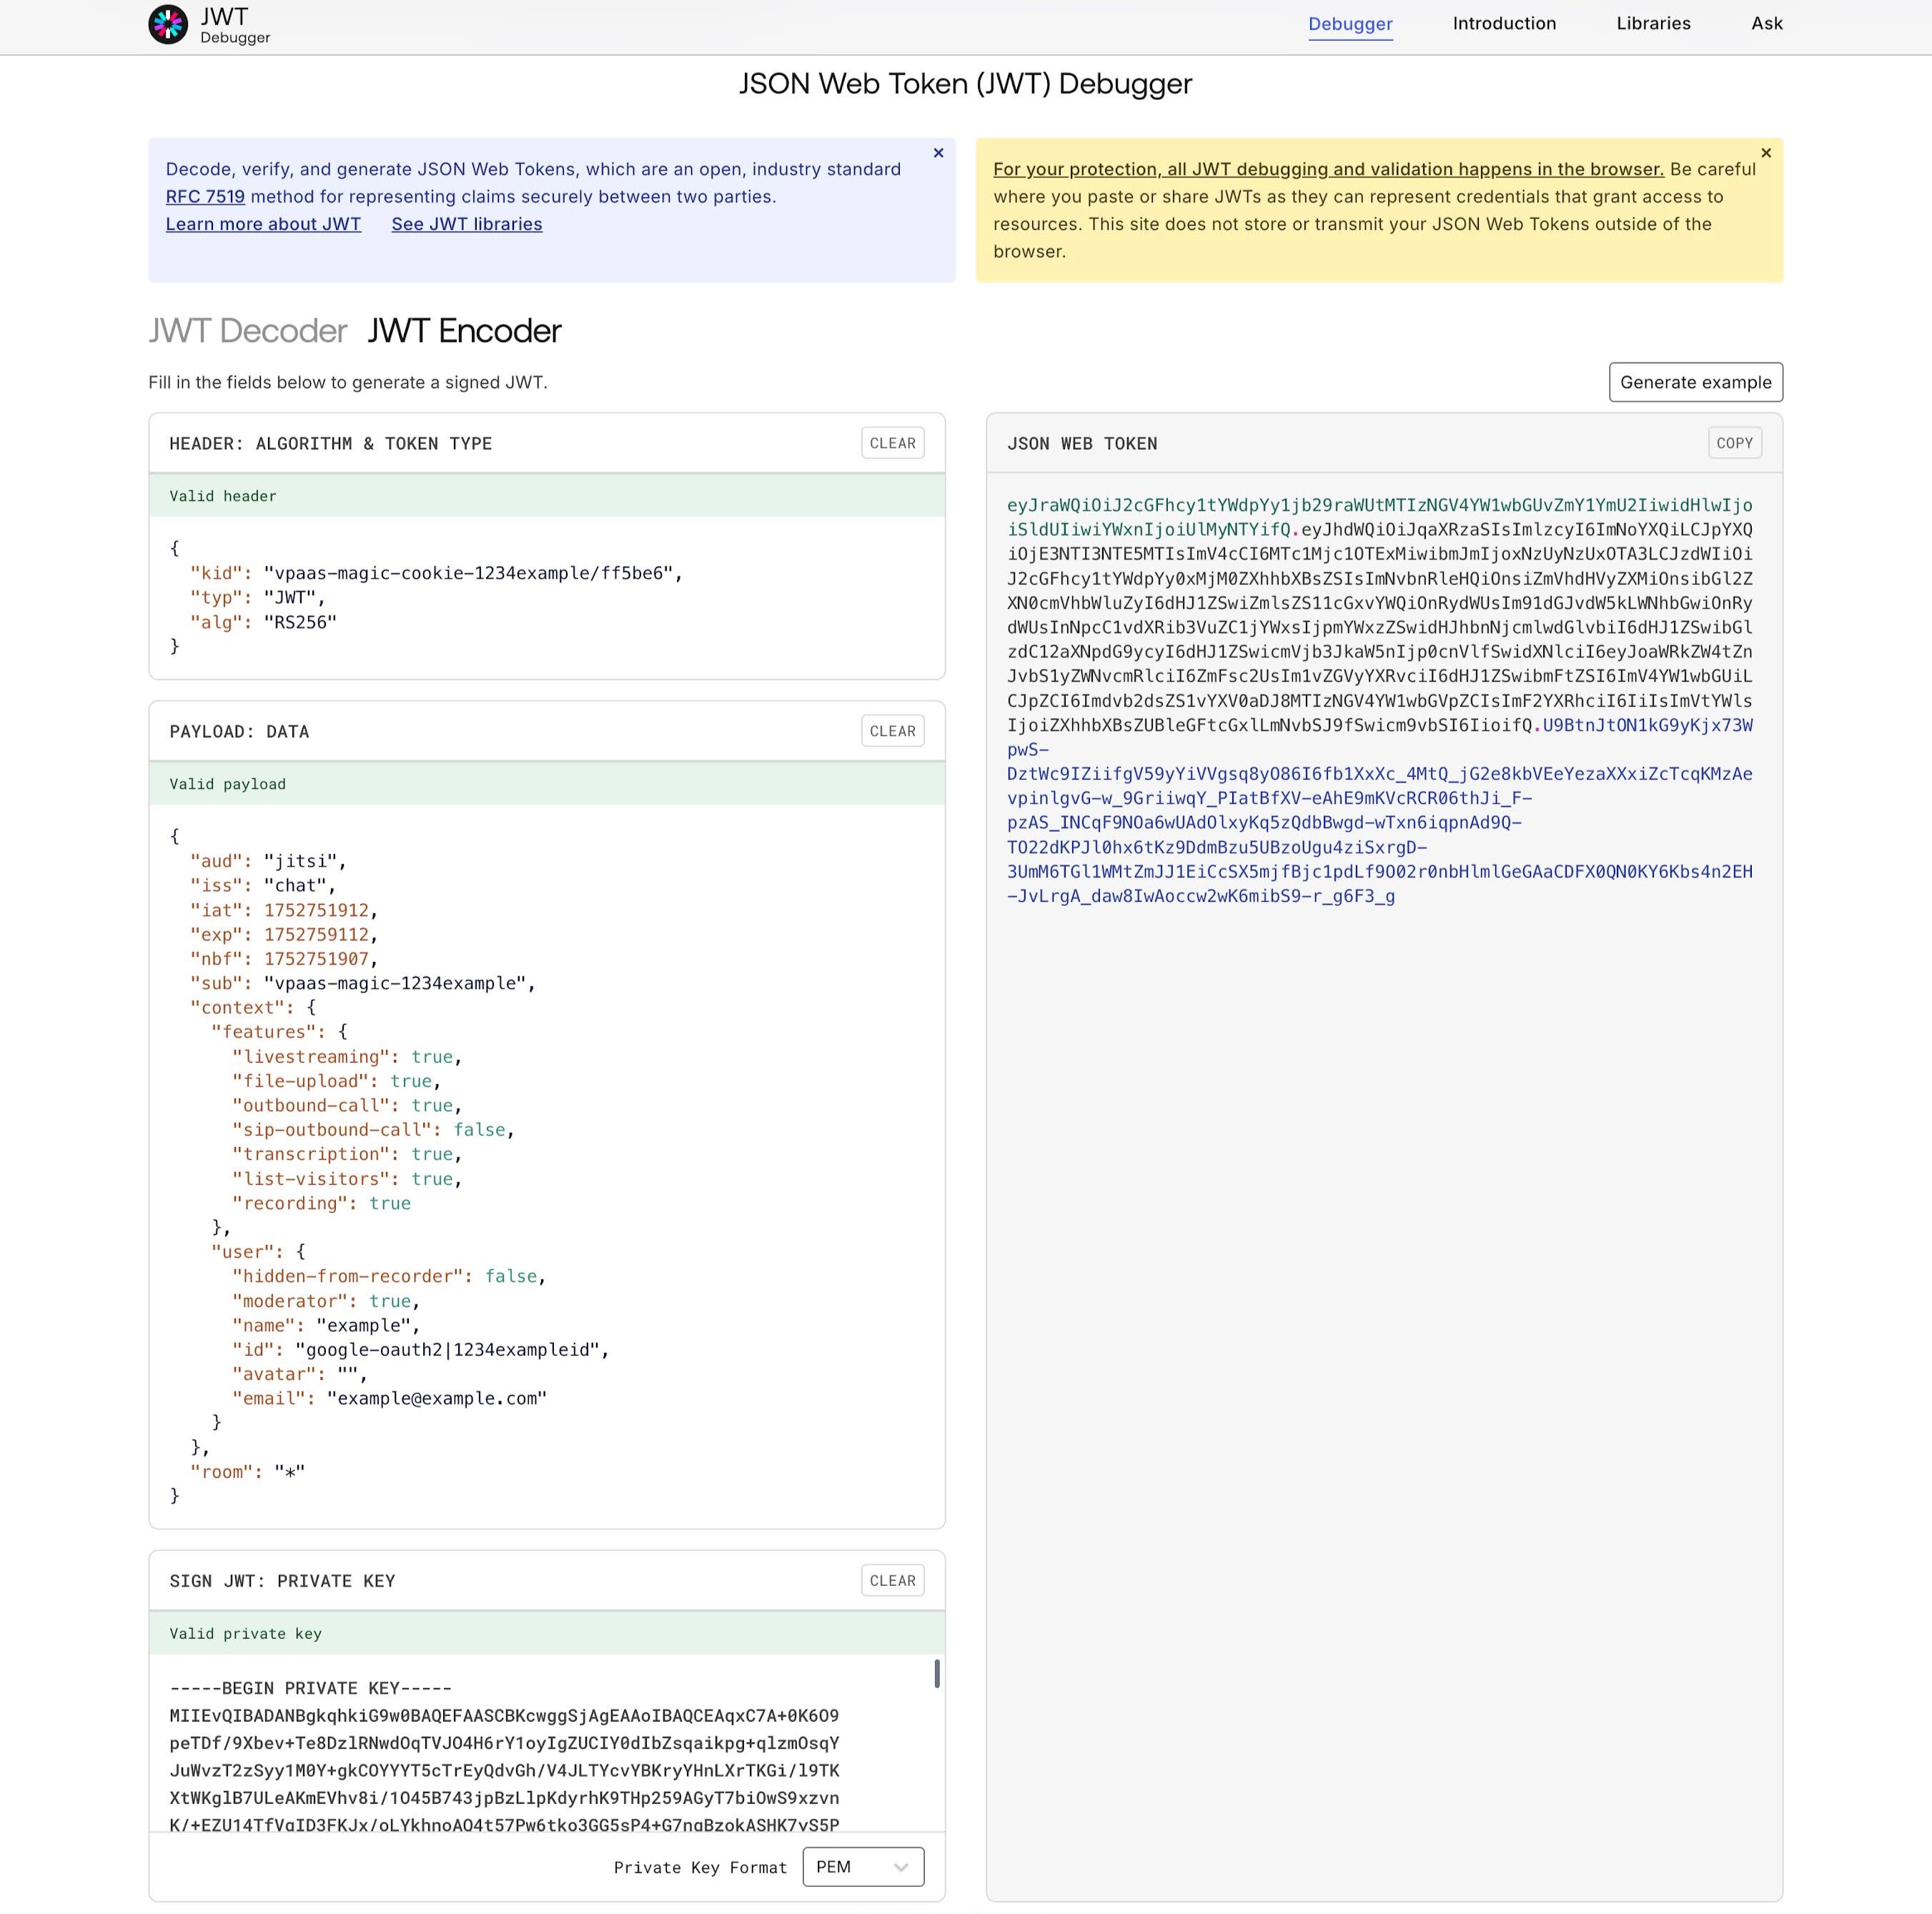Go to the Libraries page
The image size is (1932, 1914).
click(x=1653, y=24)
